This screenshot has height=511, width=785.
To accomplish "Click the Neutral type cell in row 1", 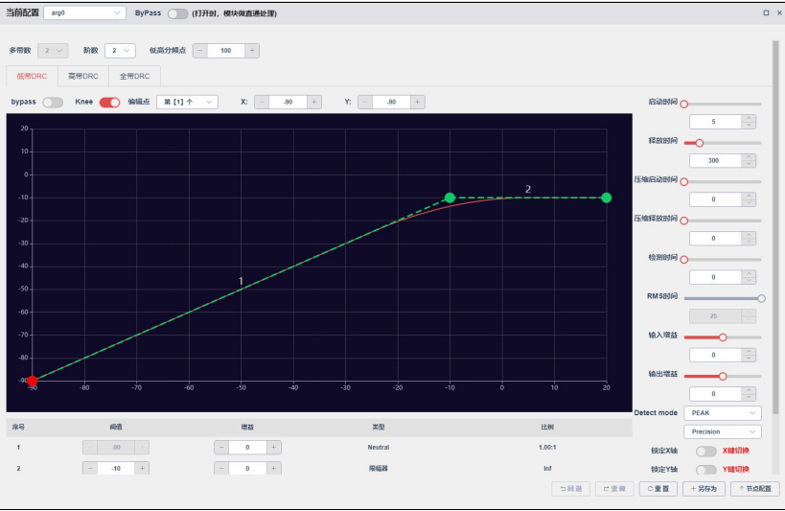I will pos(379,448).
